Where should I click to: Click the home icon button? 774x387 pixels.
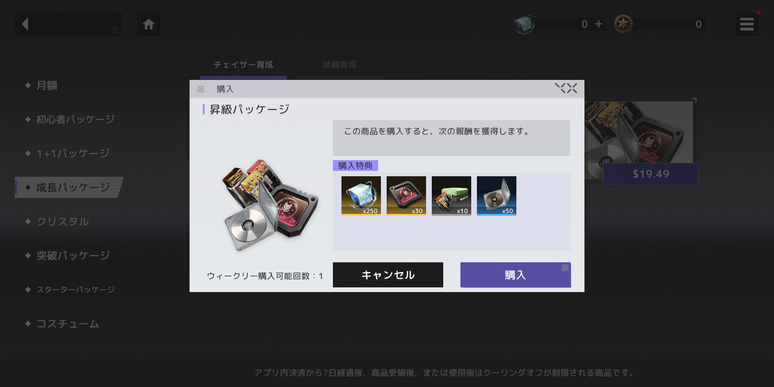tap(148, 24)
